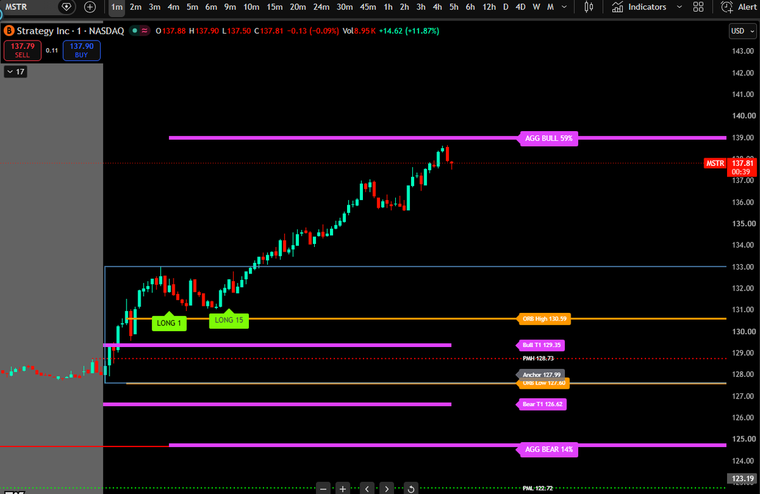Zoom in the chart with plus button
Screen dimensions: 760x494
[x=343, y=488]
